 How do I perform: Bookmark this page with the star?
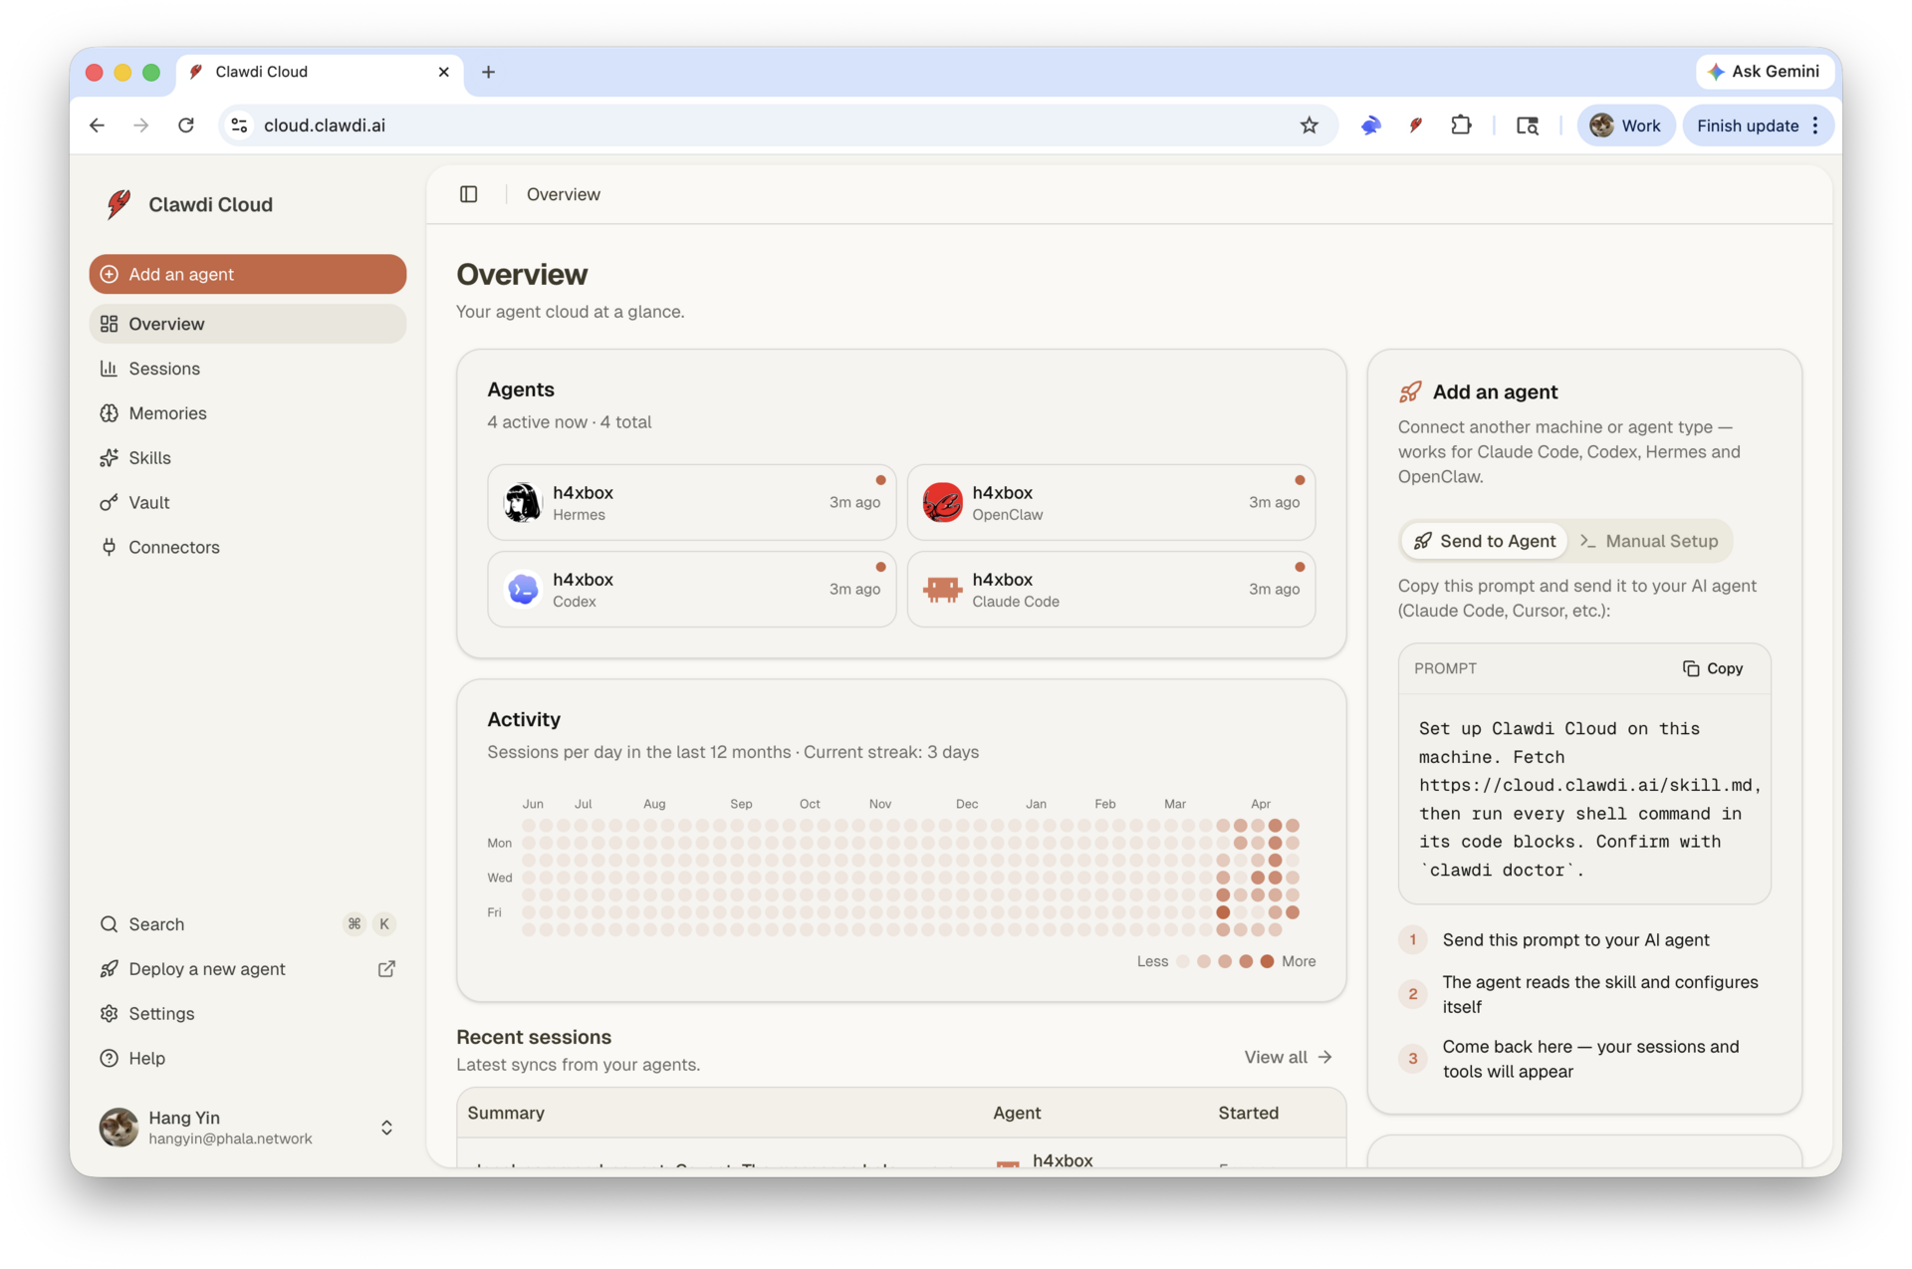point(1309,125)
